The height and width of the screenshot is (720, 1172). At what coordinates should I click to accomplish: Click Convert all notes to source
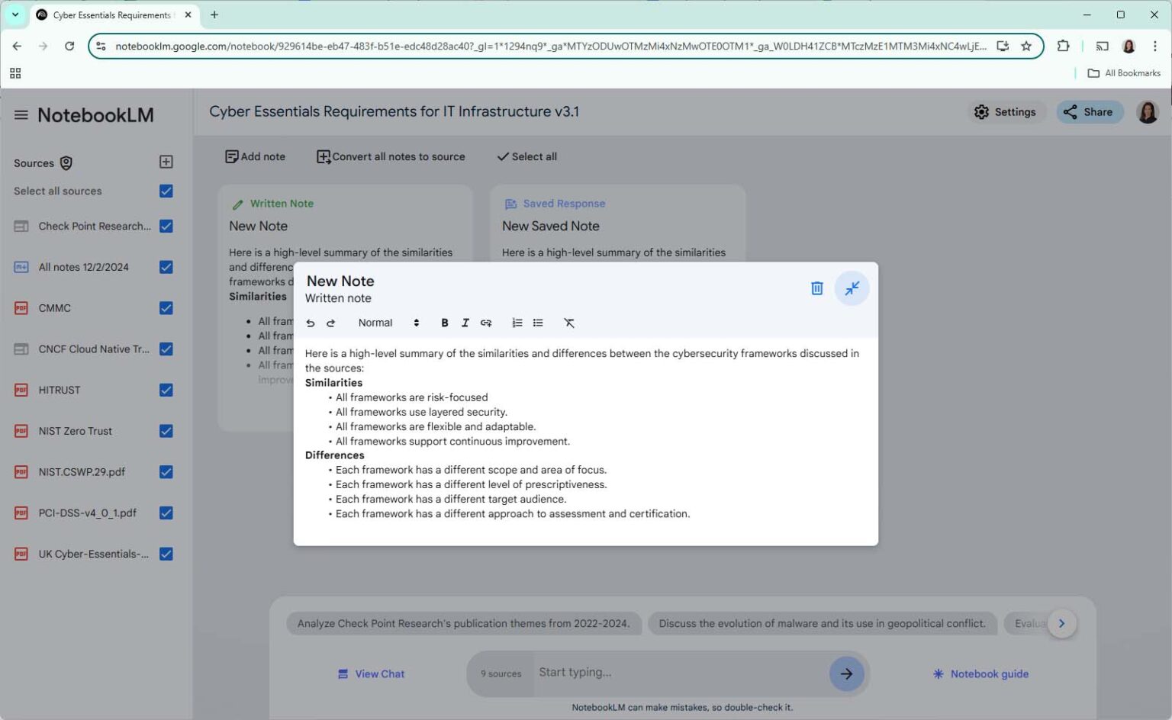pos(391,156)
